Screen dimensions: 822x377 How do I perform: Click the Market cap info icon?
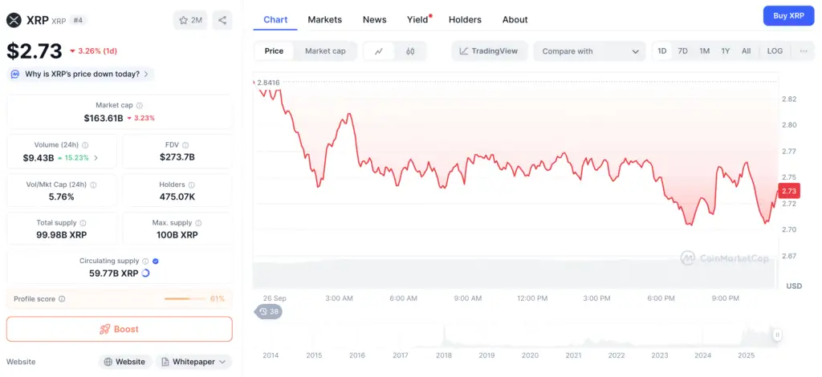[x=140, y=105]
